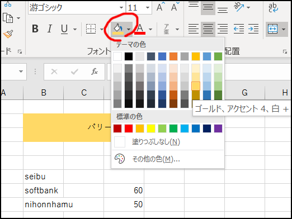The image size is (292, 219).
Task: Pick orange theme color swatch
Action: [173, 56]
